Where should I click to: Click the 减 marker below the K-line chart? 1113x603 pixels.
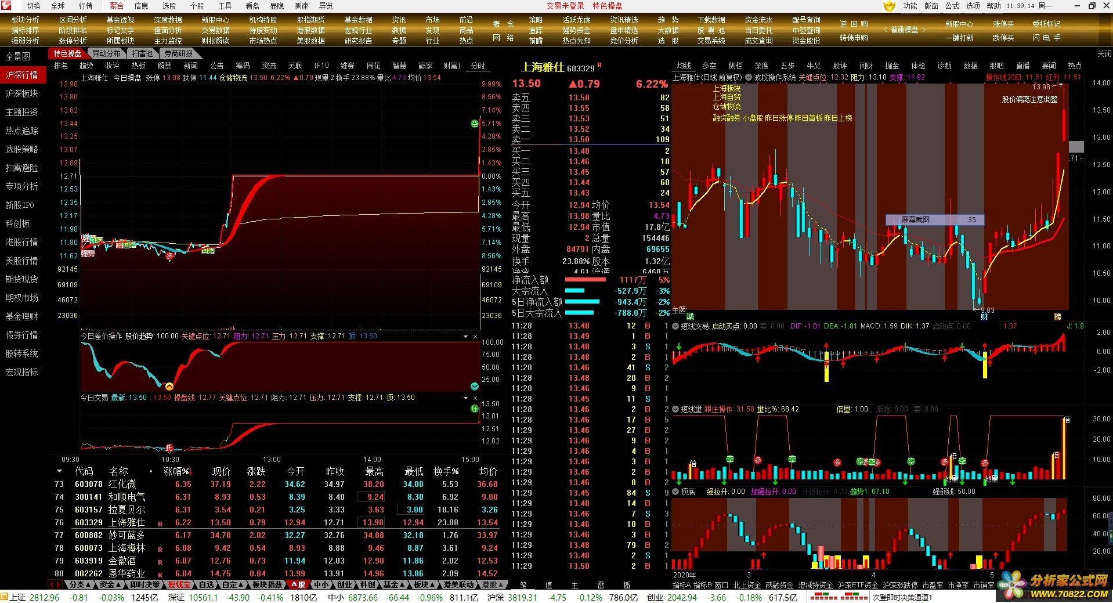click(x=690, y=317)
